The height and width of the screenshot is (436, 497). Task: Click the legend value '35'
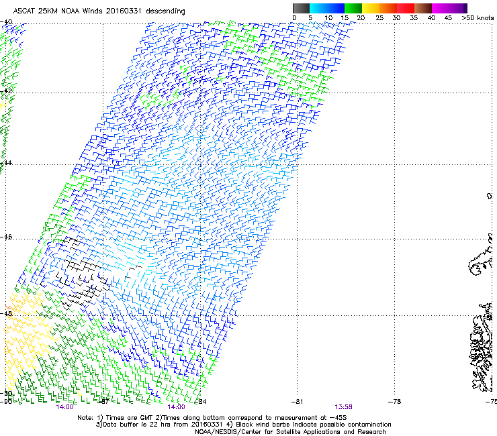[x=414, y=18]
